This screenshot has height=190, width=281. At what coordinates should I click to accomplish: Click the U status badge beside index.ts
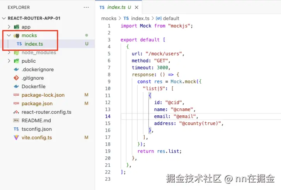pyautogui.click(x=87, y=44)
